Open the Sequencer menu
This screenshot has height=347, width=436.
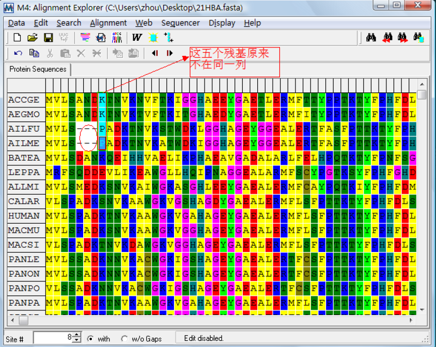pos(180,23)
